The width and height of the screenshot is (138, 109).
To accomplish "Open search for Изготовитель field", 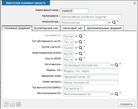I will click(116, 65).
